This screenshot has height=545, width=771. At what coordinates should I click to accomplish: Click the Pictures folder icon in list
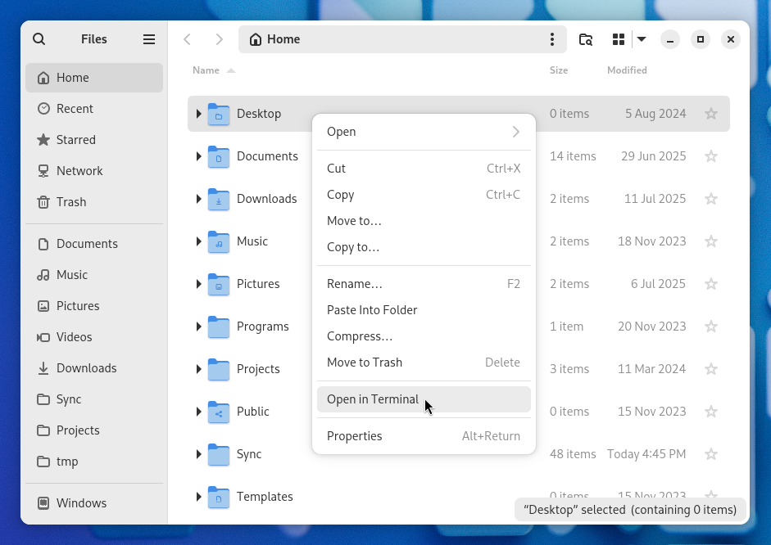coord(218,284)
